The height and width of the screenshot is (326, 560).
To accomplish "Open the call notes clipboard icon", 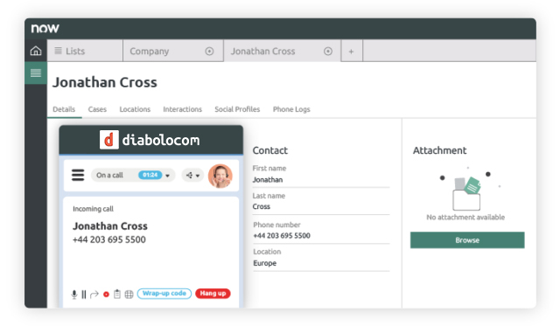I will tap(117, 294).
